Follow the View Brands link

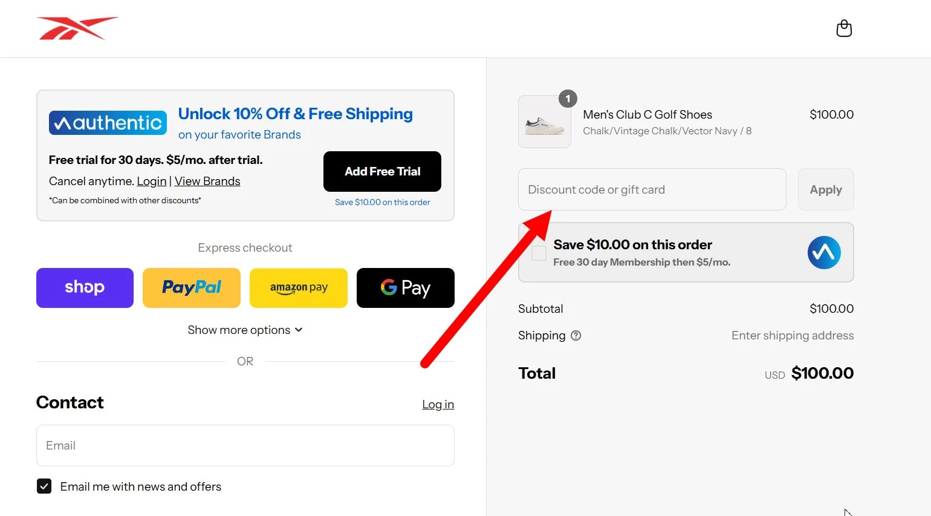click(207, 181)
